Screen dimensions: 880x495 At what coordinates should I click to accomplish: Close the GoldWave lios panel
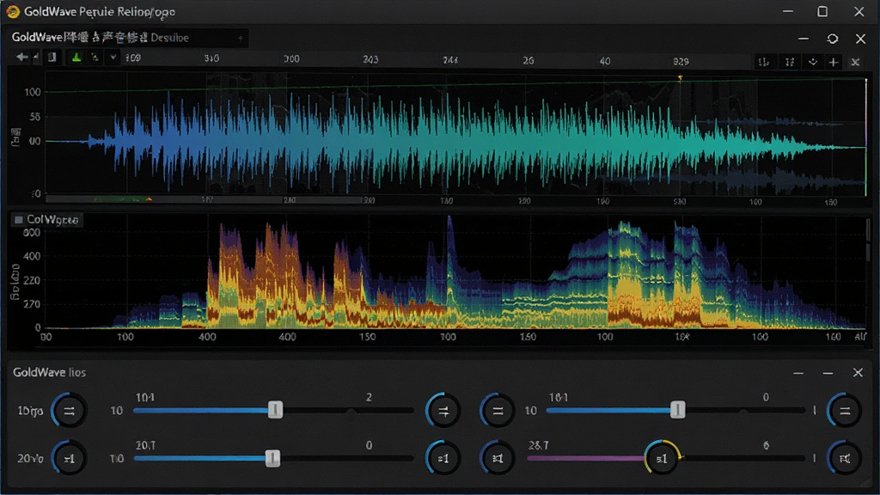tap(858, 372)
